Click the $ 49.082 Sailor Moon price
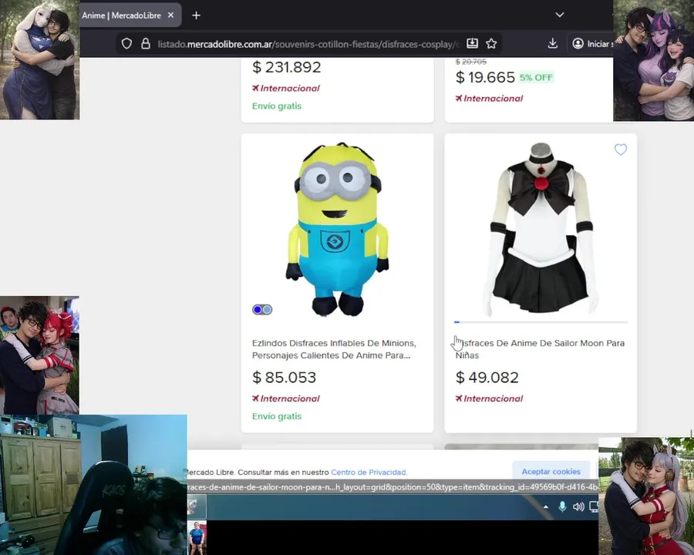 point(487,378)
